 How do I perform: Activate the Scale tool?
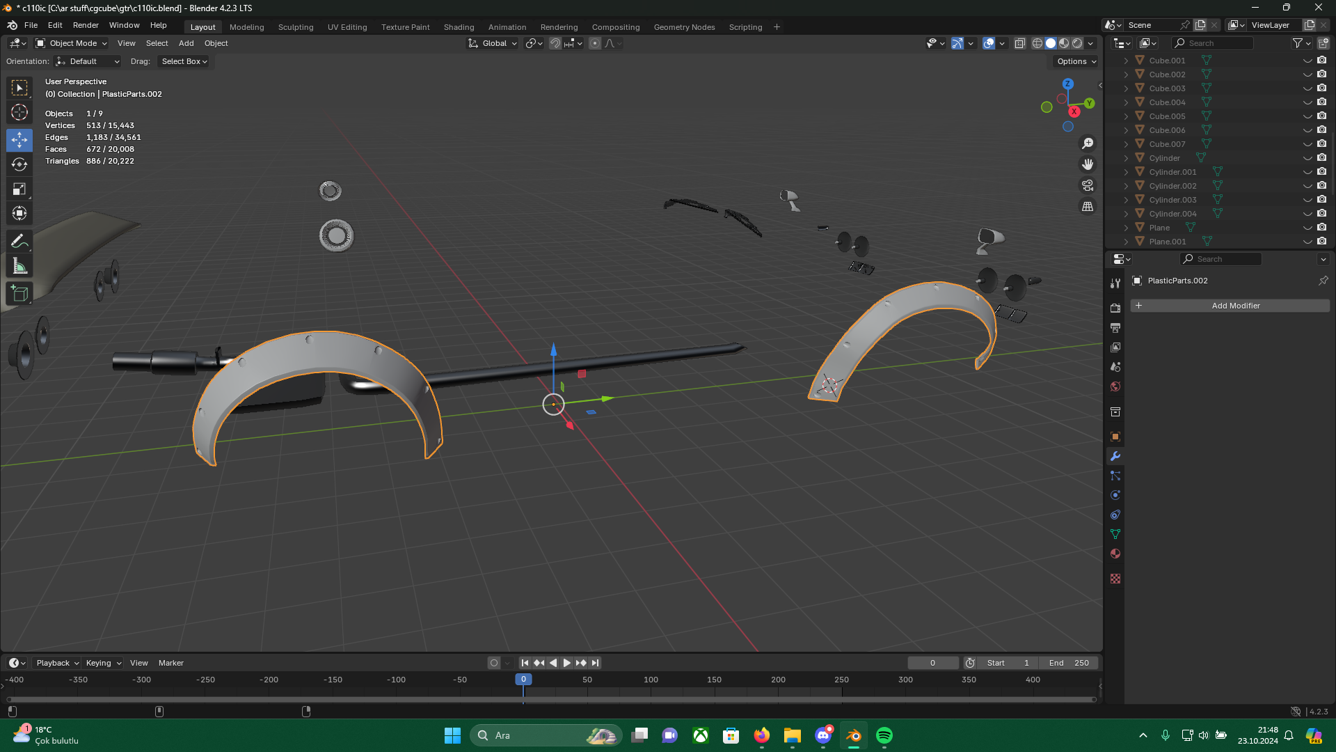[x=19, y=189]
